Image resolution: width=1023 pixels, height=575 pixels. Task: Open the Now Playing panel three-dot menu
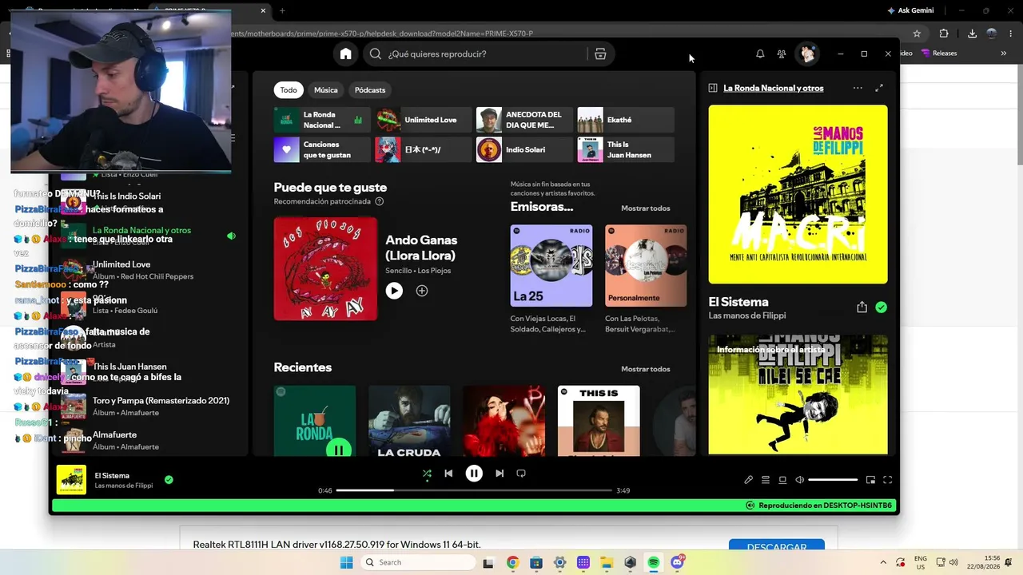pos(858,88)
